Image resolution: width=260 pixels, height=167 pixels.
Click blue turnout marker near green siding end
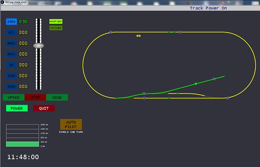pos(214,79)
